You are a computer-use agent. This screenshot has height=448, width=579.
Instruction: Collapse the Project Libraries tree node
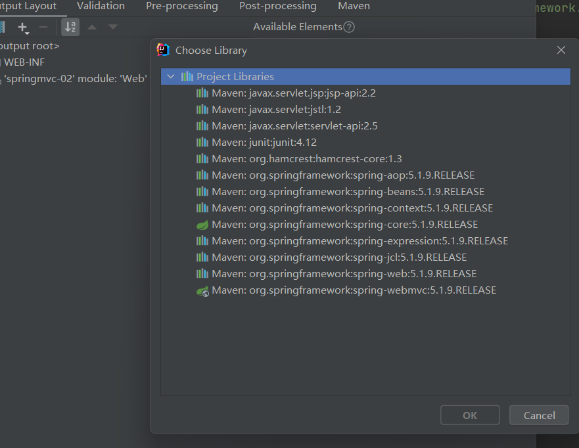[171, 77]
